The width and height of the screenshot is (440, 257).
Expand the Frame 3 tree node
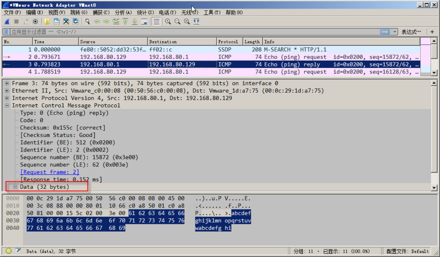point(7,83)
